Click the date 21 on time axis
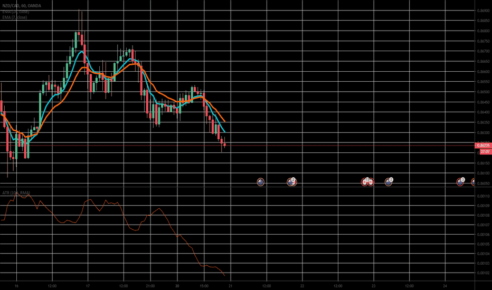This screenshot has height=290, width=492. (x=231, y=286)
